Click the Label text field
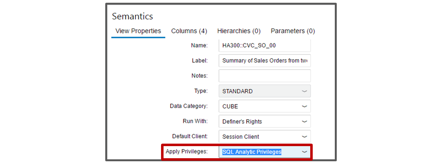Viewport: 442px width, 164px height. point(264,61)
